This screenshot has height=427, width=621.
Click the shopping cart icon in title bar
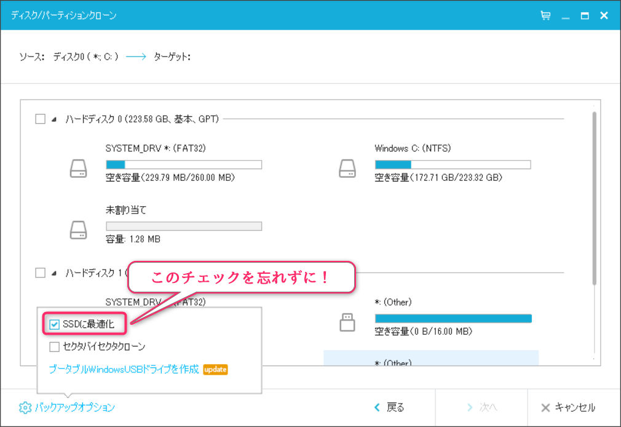[x=545, y=15]
